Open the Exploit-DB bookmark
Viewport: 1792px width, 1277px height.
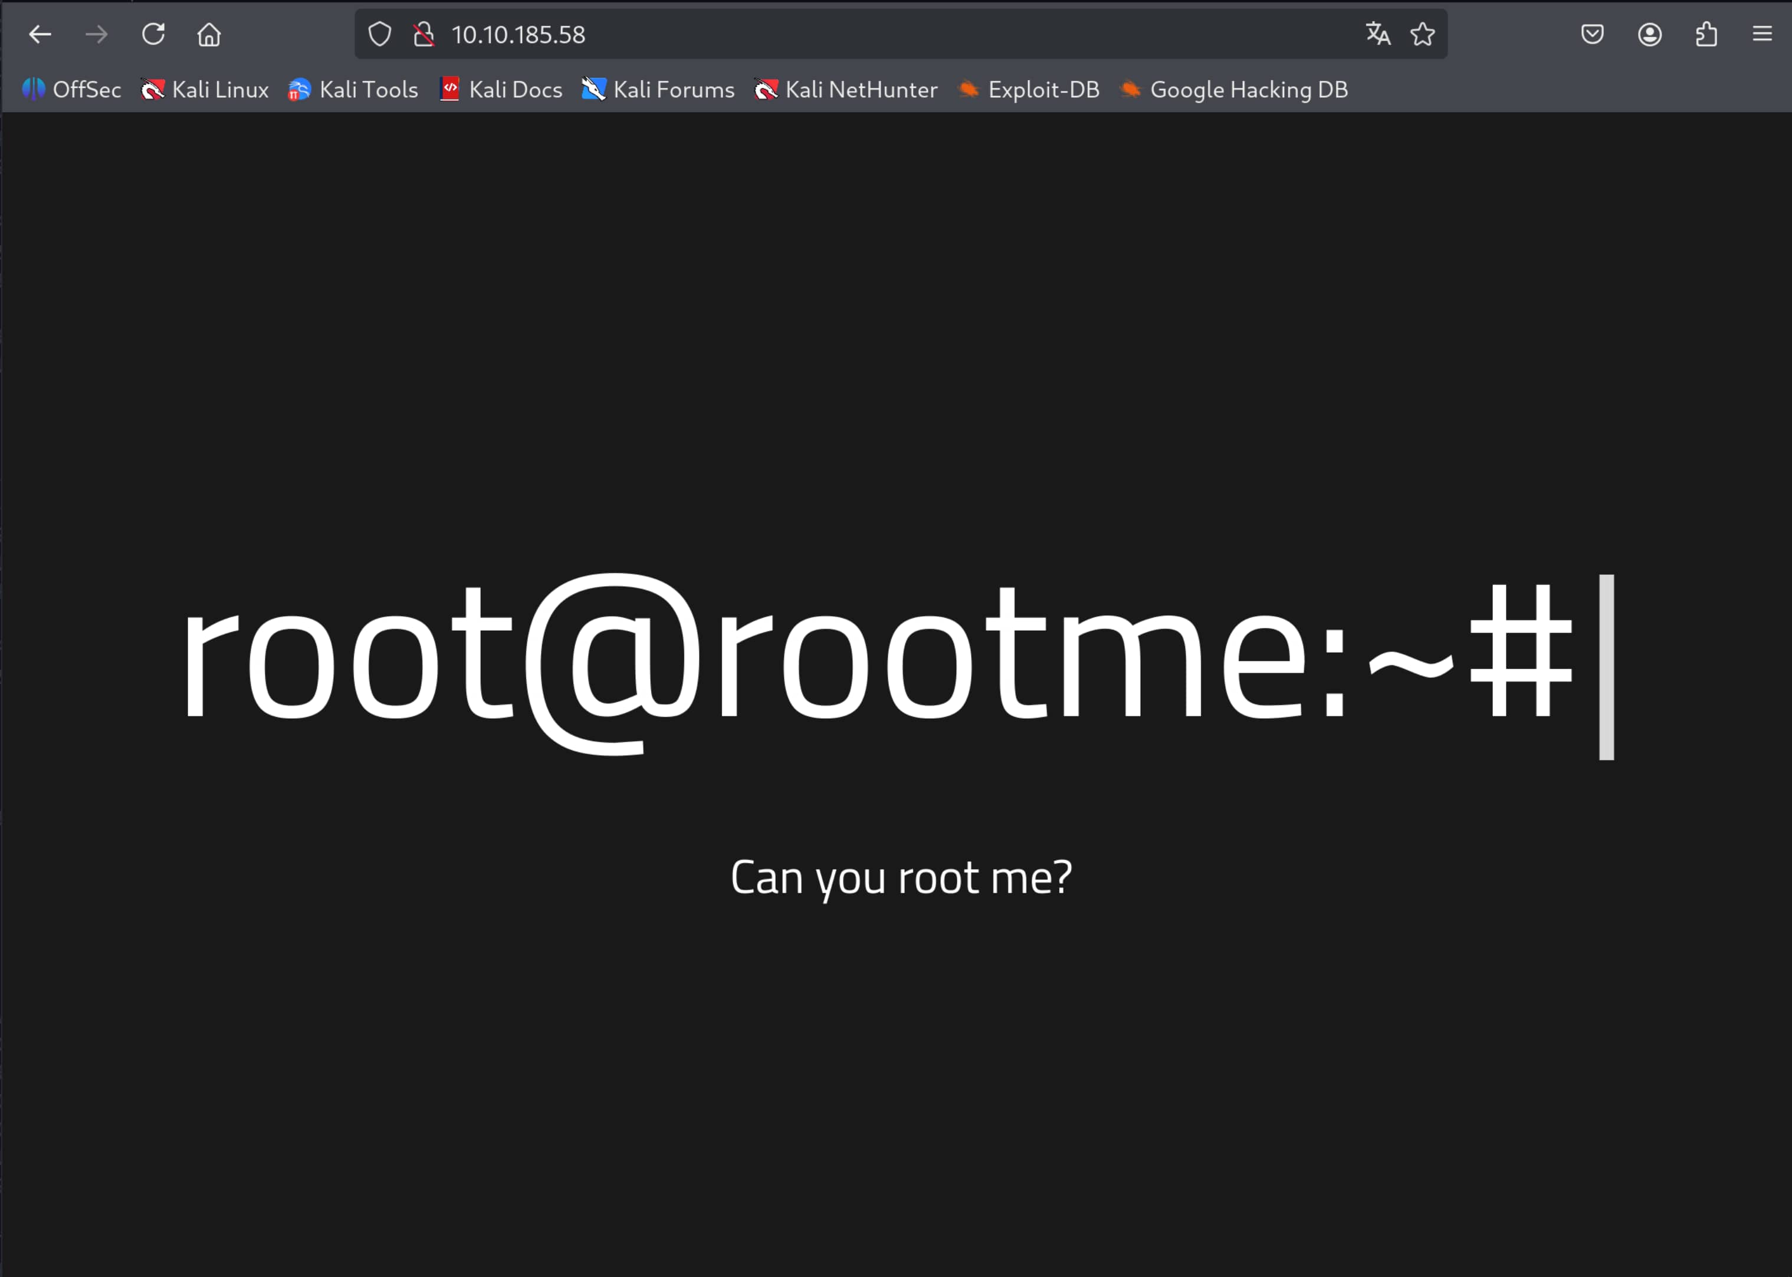pyautogui.click(x=1029, y=90)
